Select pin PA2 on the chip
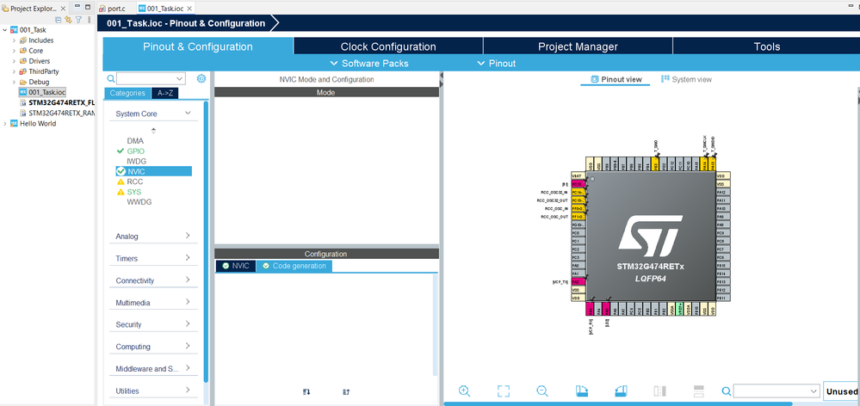This screenshot has height=406, width=860. [x=578, y=281]
